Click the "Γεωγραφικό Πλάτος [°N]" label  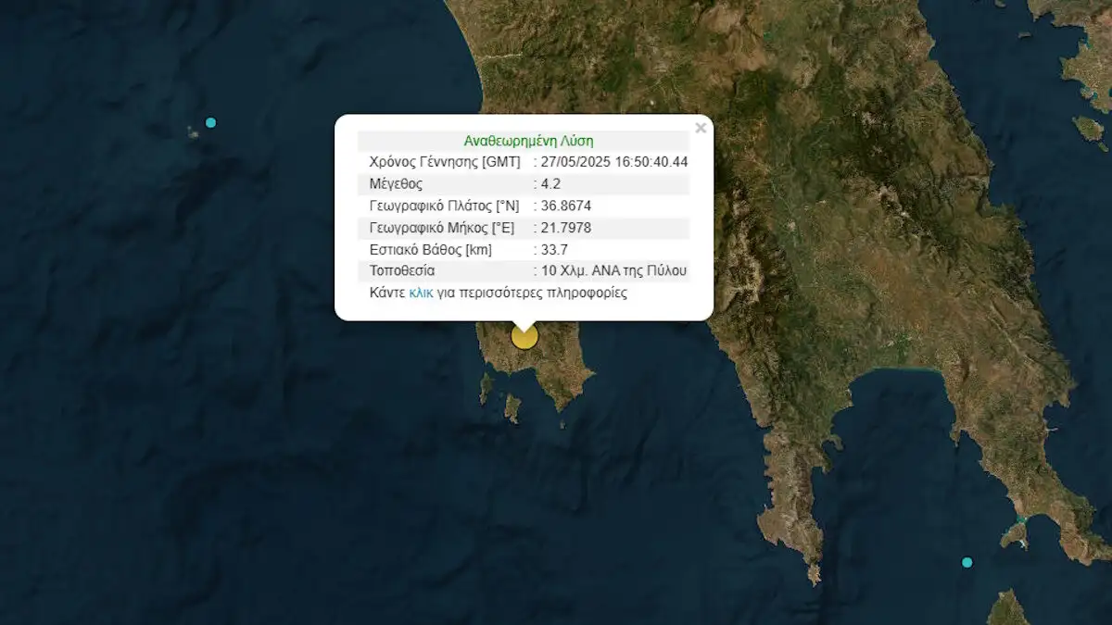(443, 206)
